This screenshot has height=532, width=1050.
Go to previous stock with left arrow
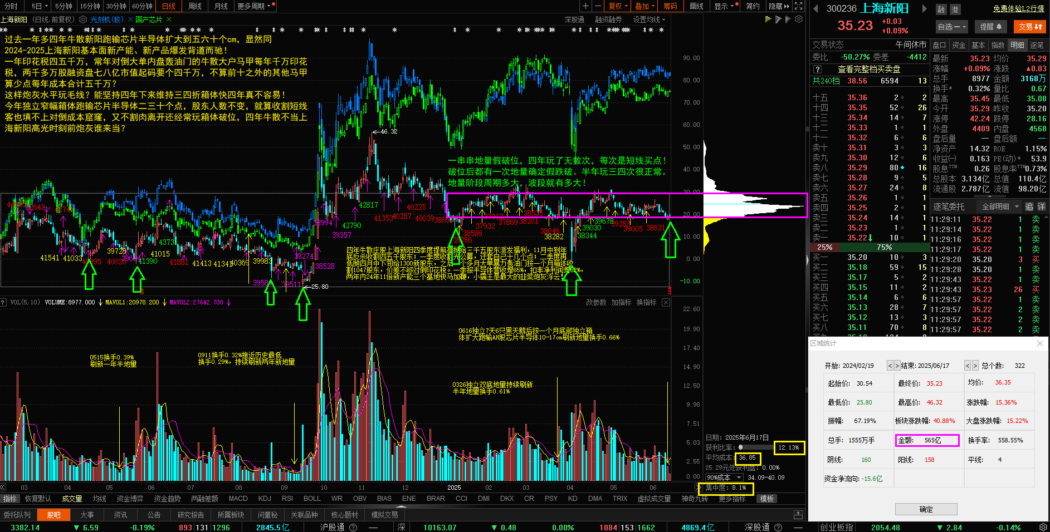point(816,8)
